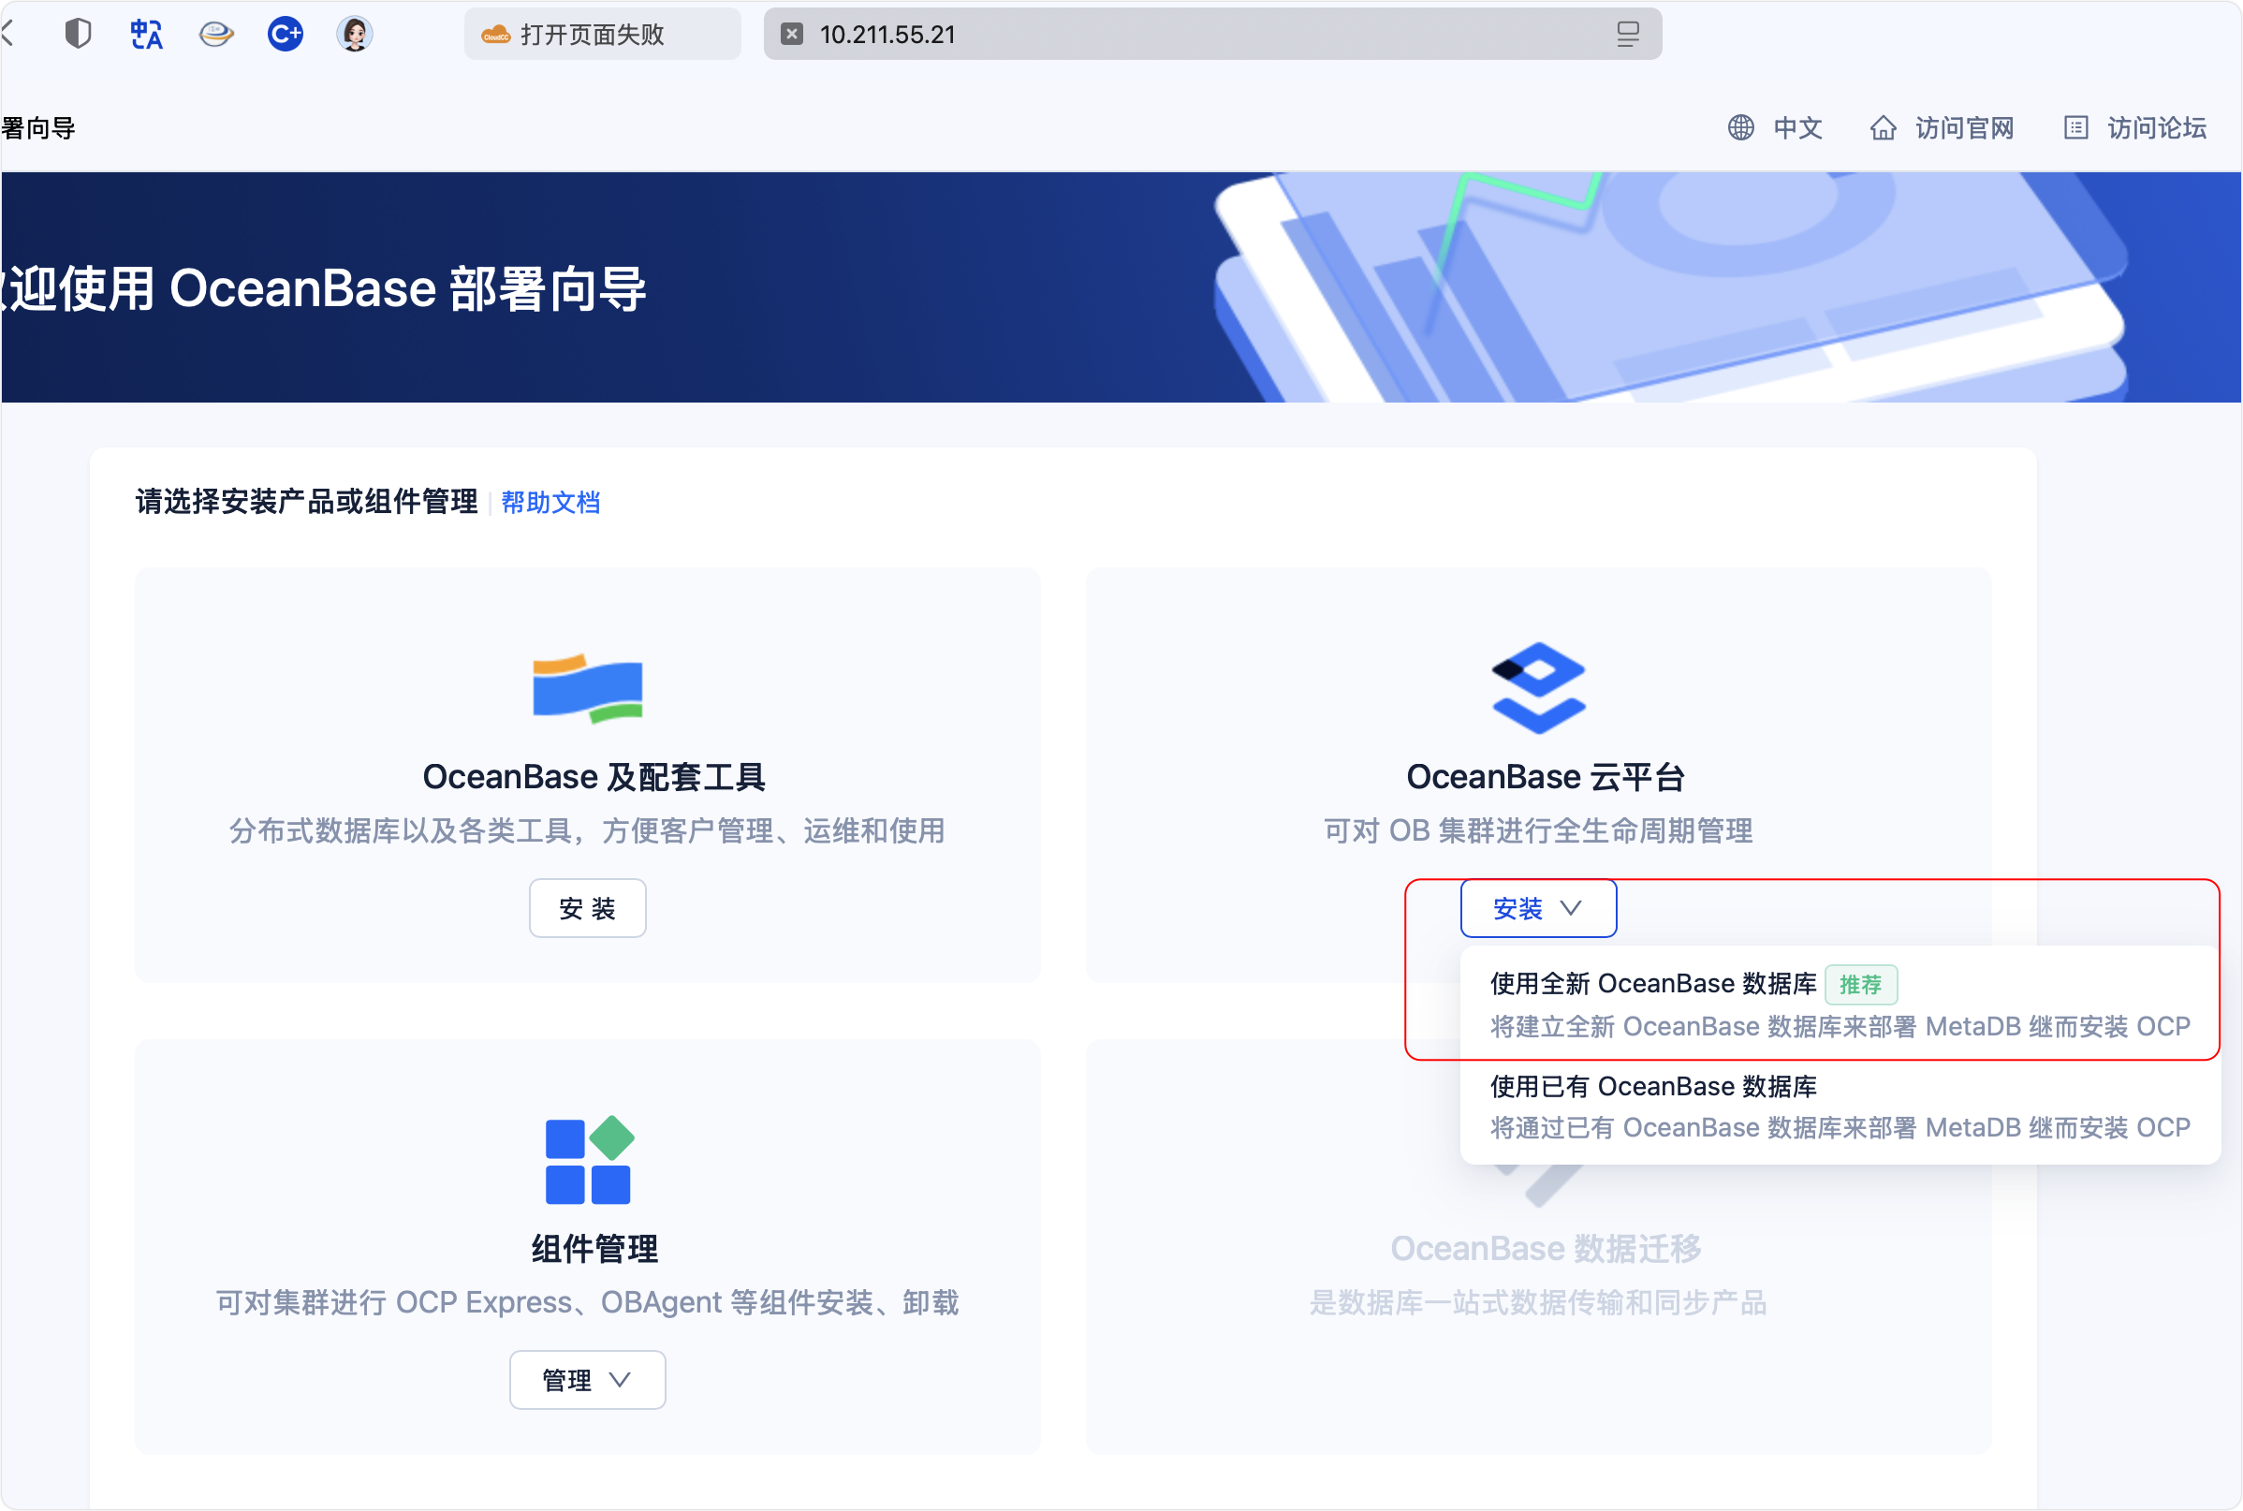Click the avatar extension icon in toolbar
2243x1511 pixels.
pos(354,33)
